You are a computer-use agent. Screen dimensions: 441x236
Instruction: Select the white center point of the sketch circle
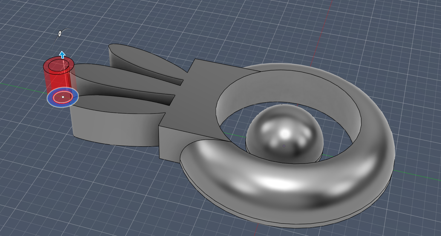[x=63, y=97]
